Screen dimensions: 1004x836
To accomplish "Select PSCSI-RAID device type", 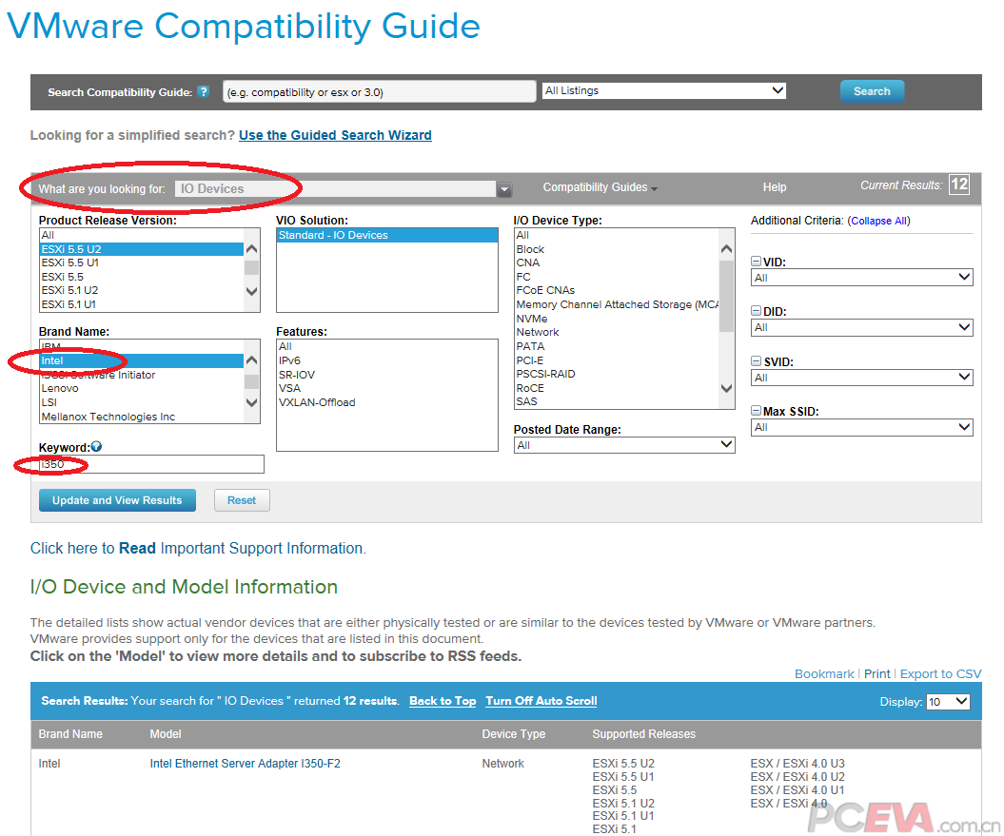I will [x=617, y=374].
